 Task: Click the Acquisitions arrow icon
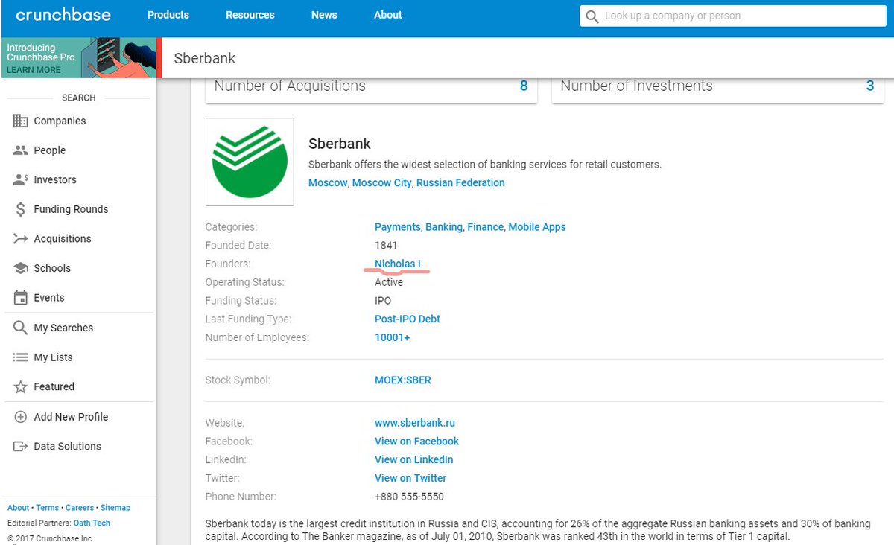click(21, 239)
